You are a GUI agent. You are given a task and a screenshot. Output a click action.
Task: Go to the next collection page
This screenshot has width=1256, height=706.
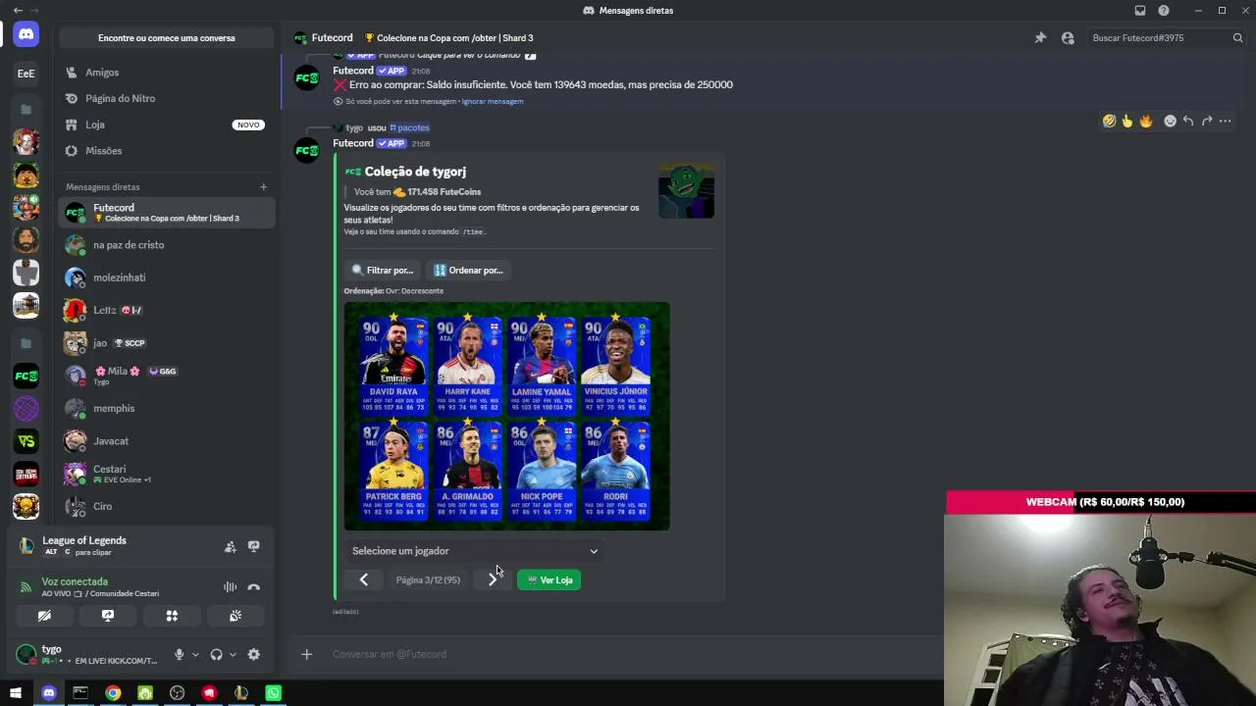click(x=493, y=580)
